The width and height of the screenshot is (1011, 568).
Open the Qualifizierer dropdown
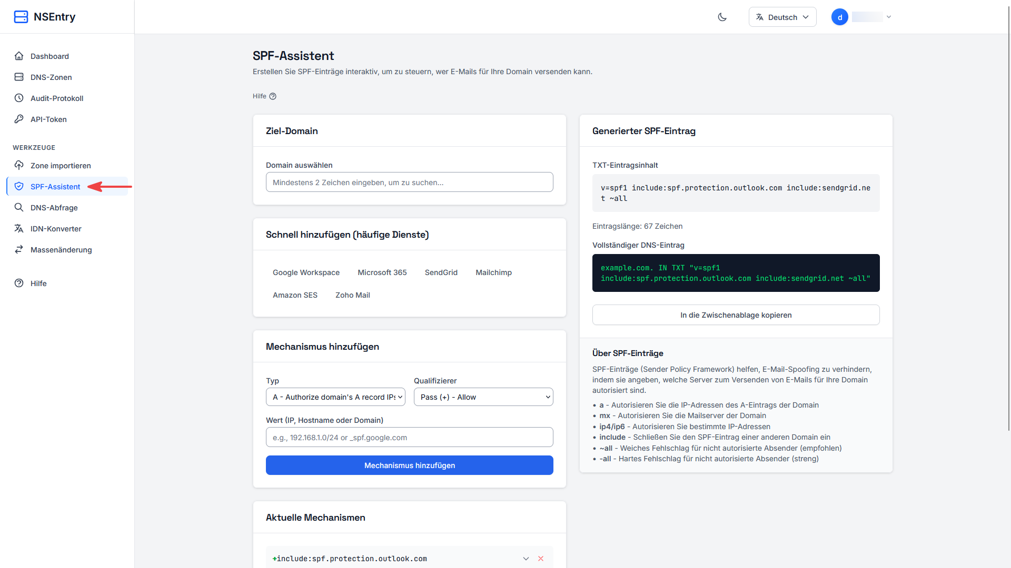pos(483,397)
